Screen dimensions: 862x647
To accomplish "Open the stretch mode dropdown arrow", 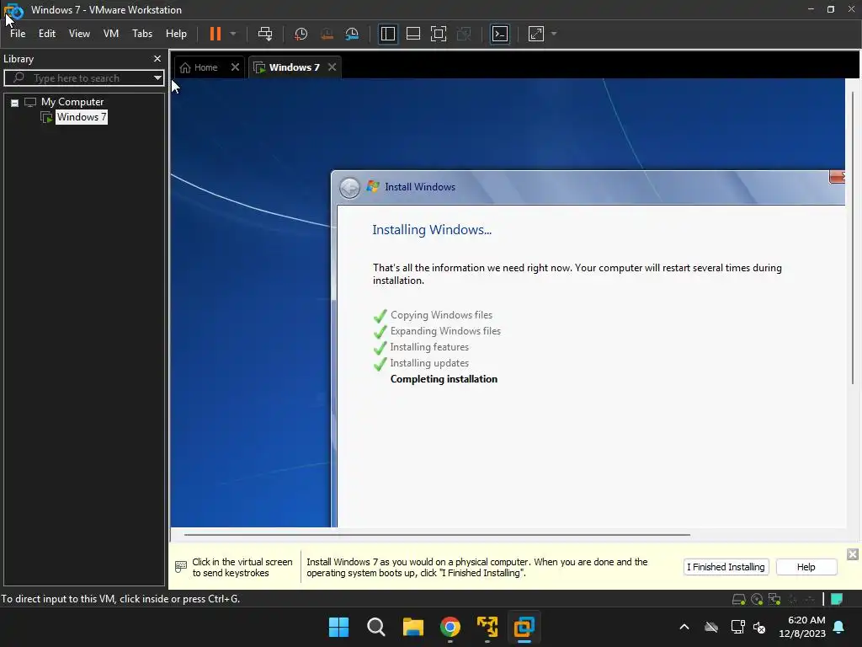I will (554, 34).
